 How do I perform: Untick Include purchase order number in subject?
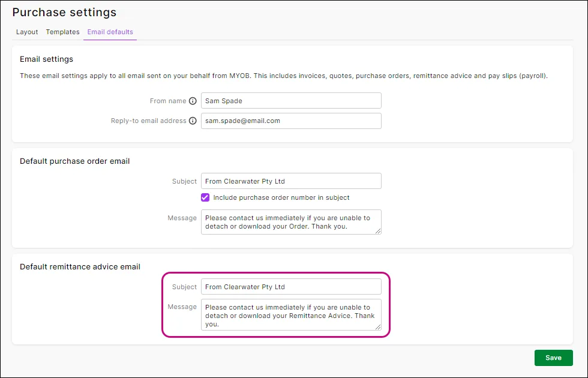(205, 197)
